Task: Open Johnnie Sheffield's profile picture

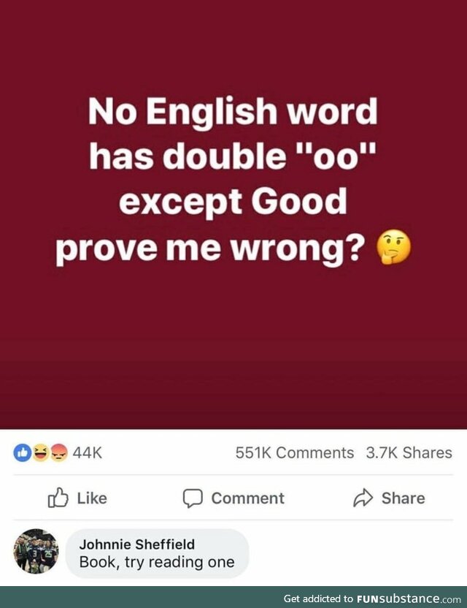Action: (36, 551)
